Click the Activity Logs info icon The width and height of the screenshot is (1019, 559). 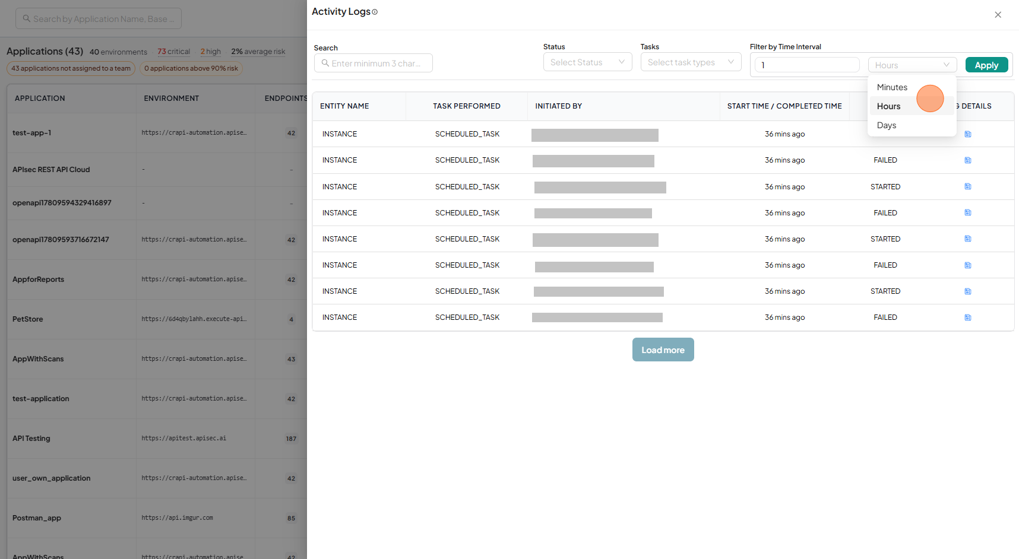(375, 12)
